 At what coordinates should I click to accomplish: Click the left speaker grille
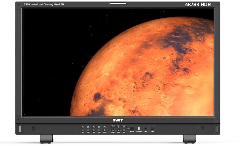click(36, 128)
